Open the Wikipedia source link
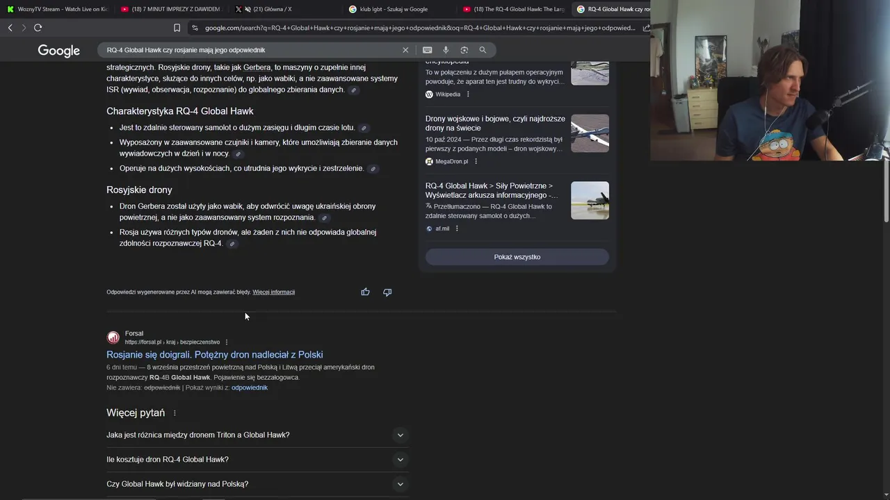The height and width of the screenshot is (500, 890). pyautogui.click(x=448, y=94)
